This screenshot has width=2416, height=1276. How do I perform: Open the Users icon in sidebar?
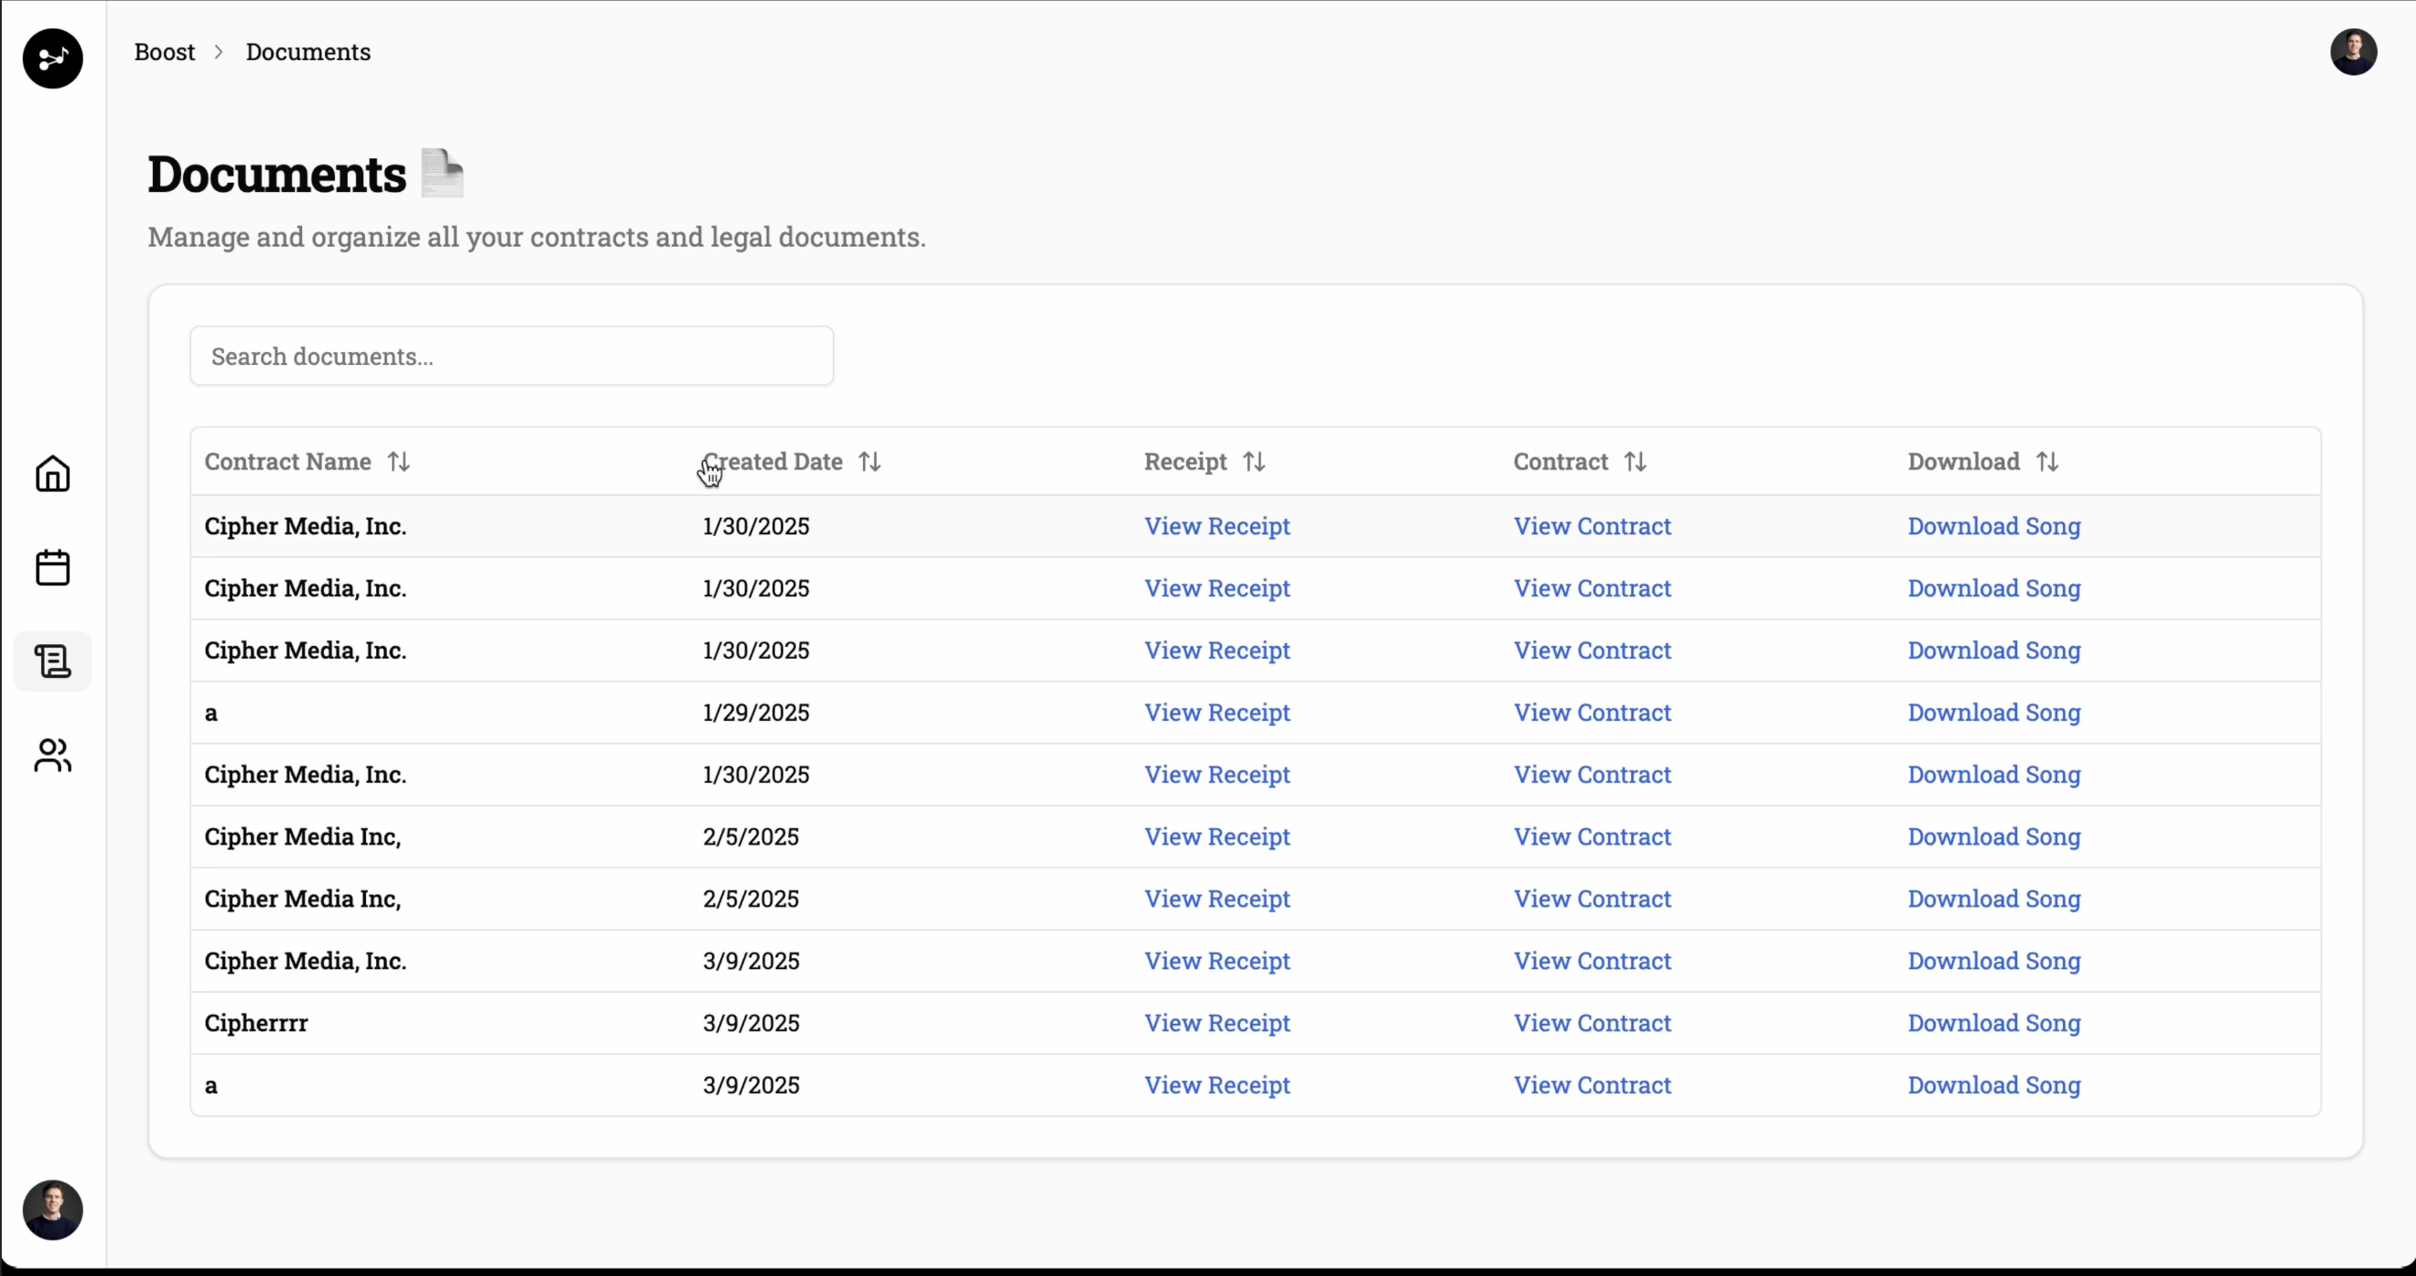[x=53, y=755]
